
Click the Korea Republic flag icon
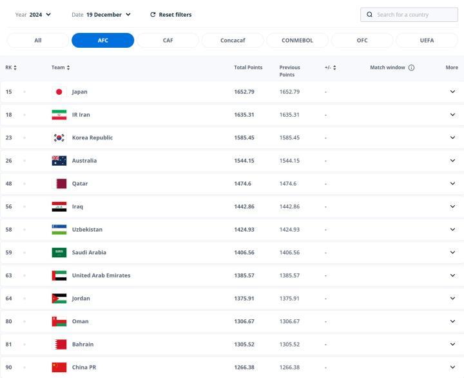pyautogui.click(x=59, y=137)
